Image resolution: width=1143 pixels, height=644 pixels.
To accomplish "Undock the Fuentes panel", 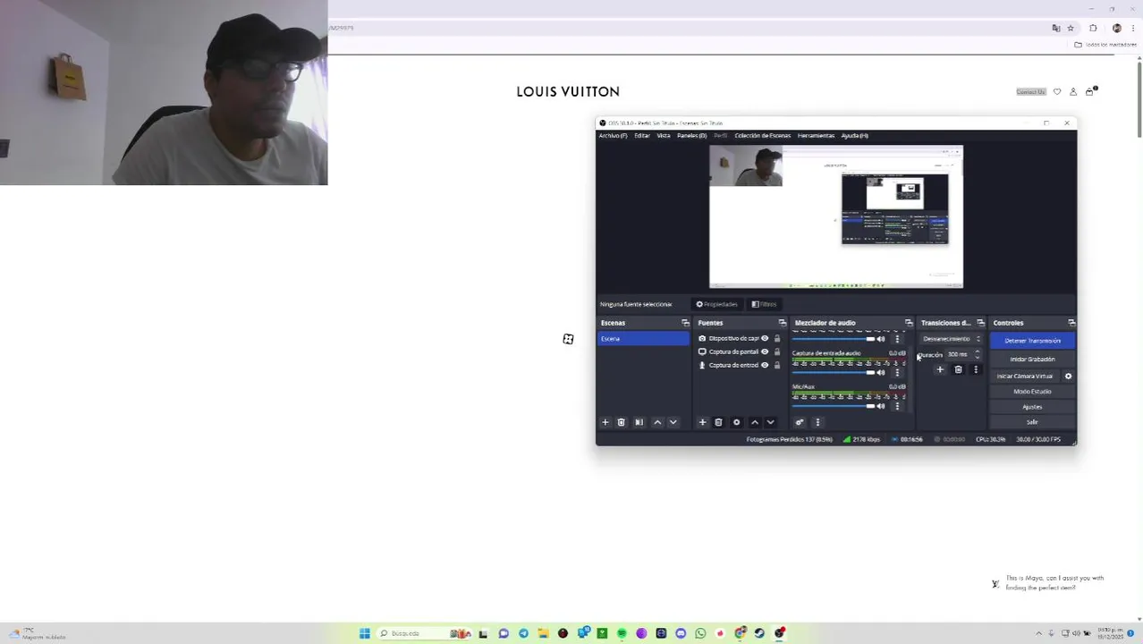I will [x=782, y=323].
